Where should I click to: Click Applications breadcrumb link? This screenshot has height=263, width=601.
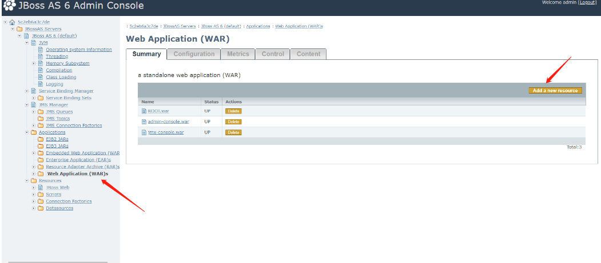(258, 26)
